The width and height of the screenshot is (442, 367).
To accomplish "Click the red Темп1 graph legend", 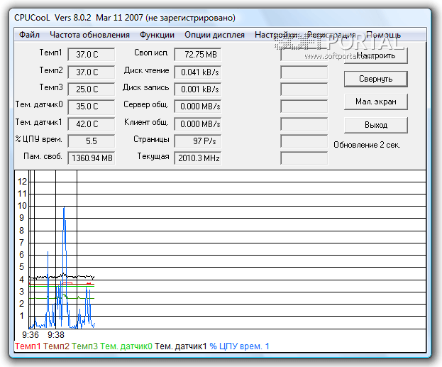I will (x=28, y=346).
